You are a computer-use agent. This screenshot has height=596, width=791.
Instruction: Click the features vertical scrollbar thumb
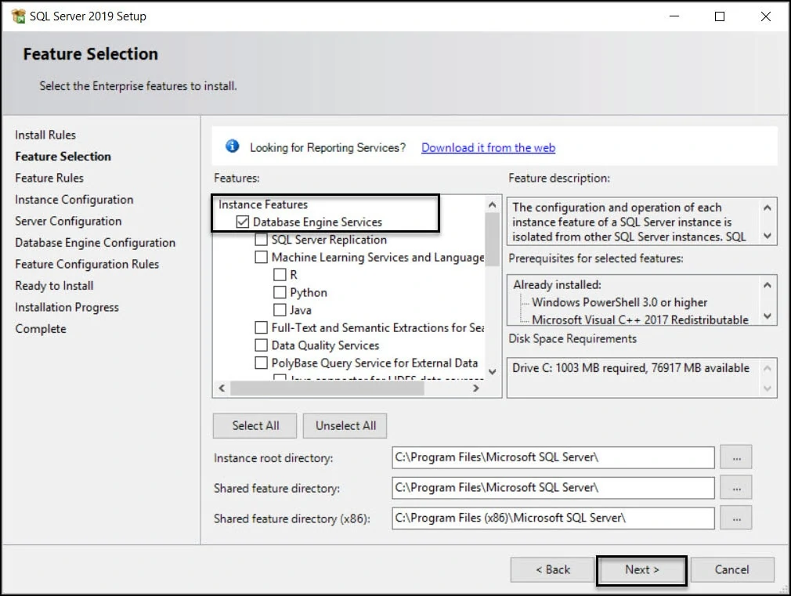493,239
